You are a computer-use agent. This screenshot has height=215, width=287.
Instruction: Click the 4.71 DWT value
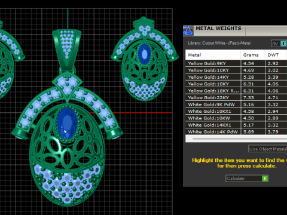click(x=273, y=97)
